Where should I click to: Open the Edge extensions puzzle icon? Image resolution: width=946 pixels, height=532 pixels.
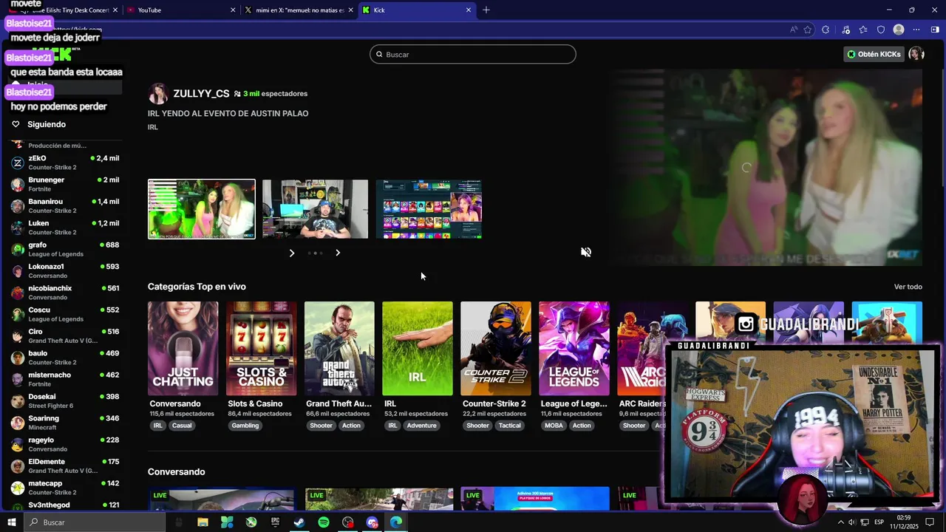(x=826, y=30)
